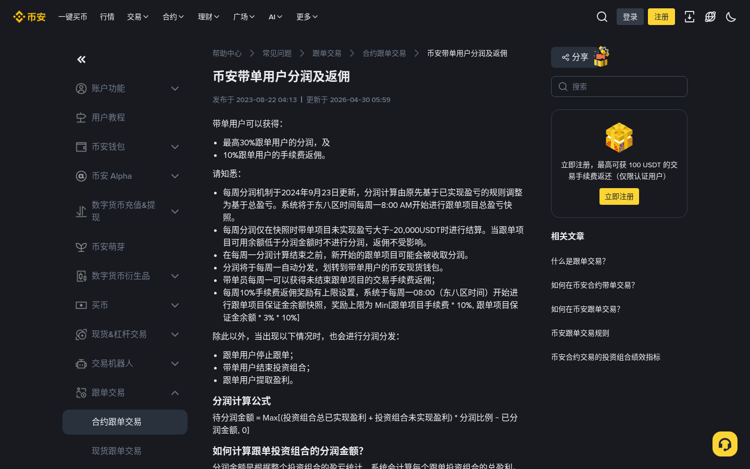Expand the 买币 section chevron

click(175, 305)
